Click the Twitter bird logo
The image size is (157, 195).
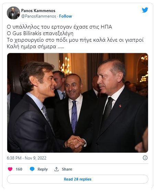click(x=145, y=10)
